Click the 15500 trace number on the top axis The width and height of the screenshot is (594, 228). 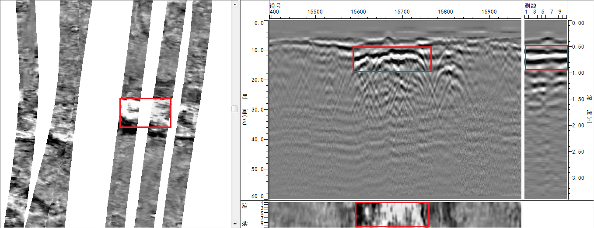pos(315,12)
